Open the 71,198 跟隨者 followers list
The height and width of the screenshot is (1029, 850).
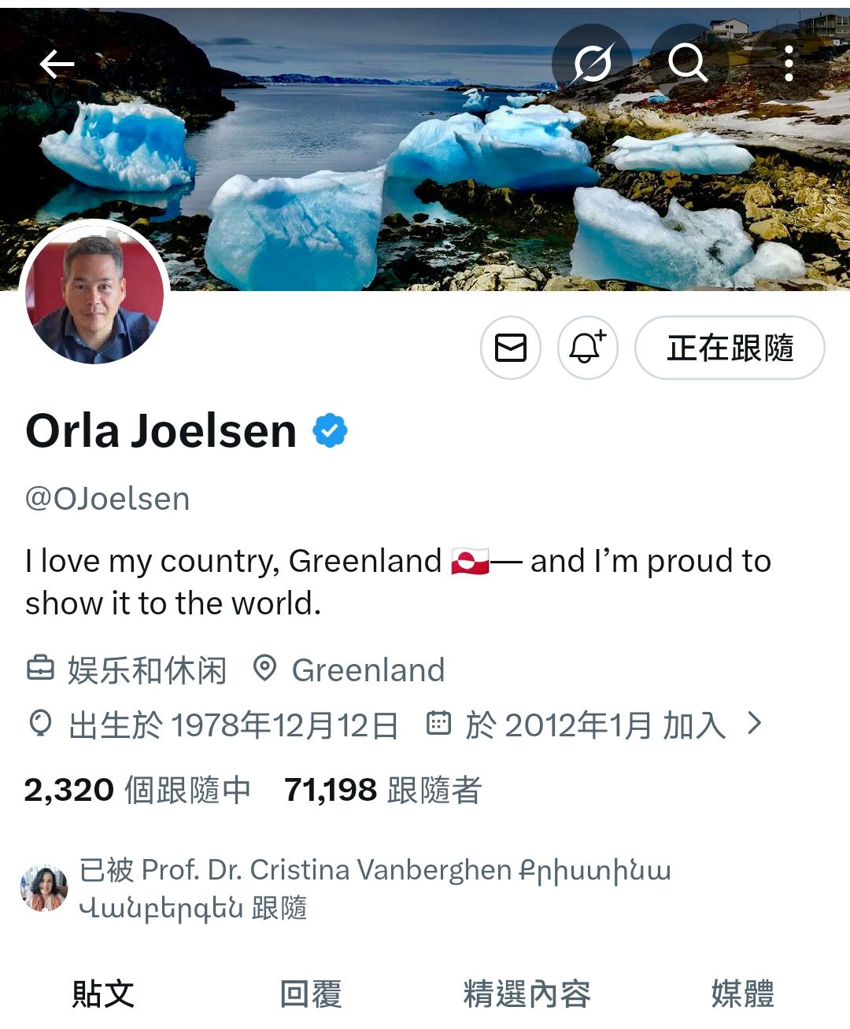(x=382, y=790)
